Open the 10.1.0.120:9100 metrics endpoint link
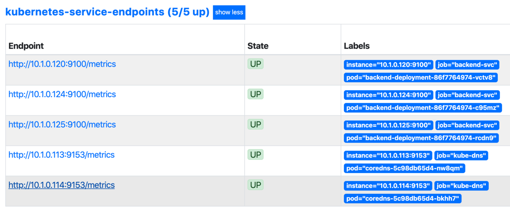Image resolution: width=510 pixels, height=215 pixels. pyautogui.click(x=62, y=64)
